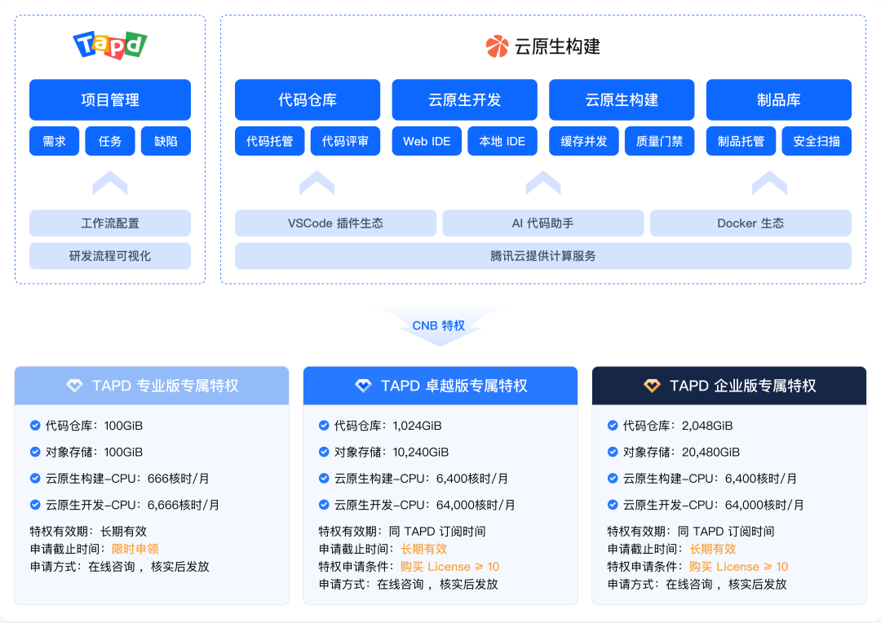Click 云原生构建-CPU：6,400核时/月 in 卓越版 card

tap(422, 478)
